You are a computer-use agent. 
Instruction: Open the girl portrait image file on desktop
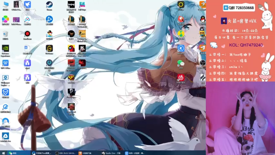pos(16,5)
